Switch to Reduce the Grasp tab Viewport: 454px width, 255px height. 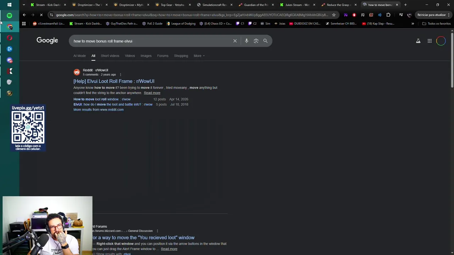coord(339,5)
